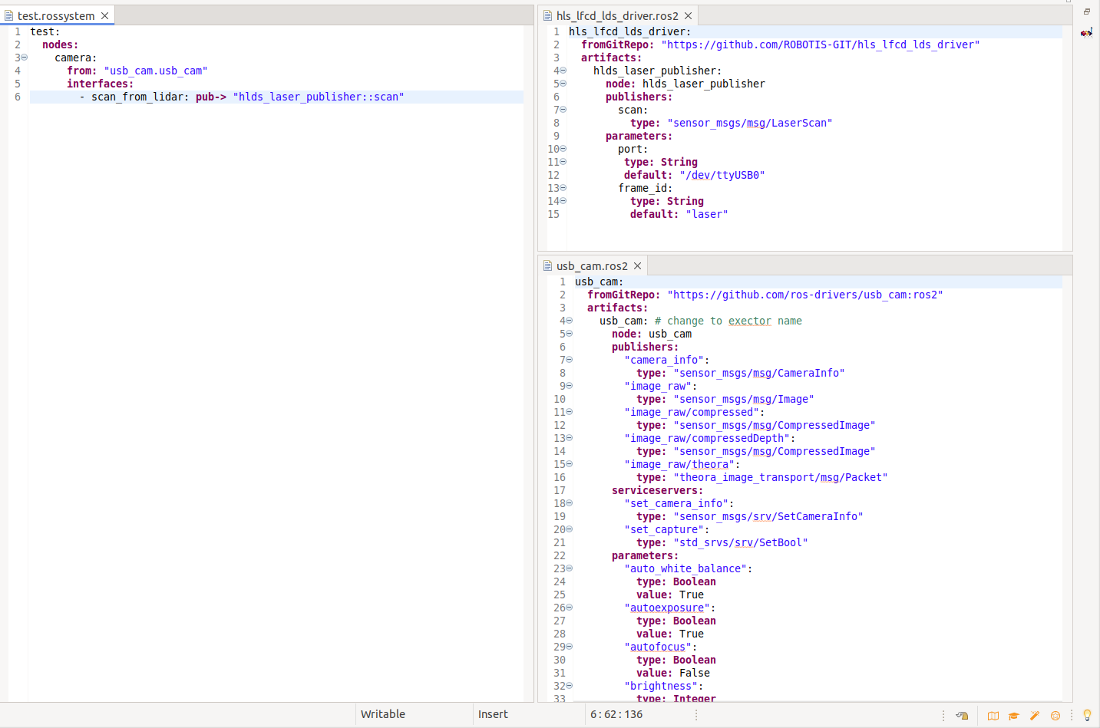Collapse the "autoexposure" fold at line 26
The width and height of the screenshot is (1100, 728).
[x=570, y=608]
